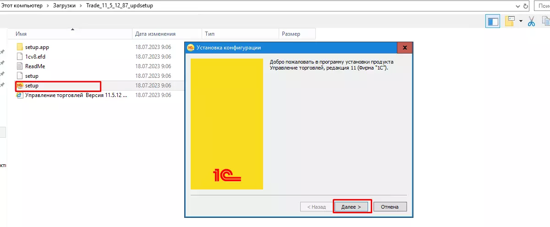Select the setup file with 1C icon

19,86
